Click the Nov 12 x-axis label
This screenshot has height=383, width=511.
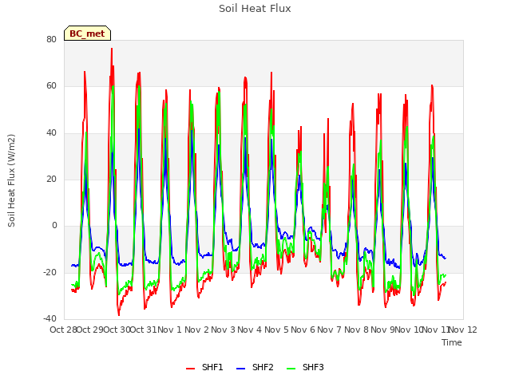tap(463, 330)
